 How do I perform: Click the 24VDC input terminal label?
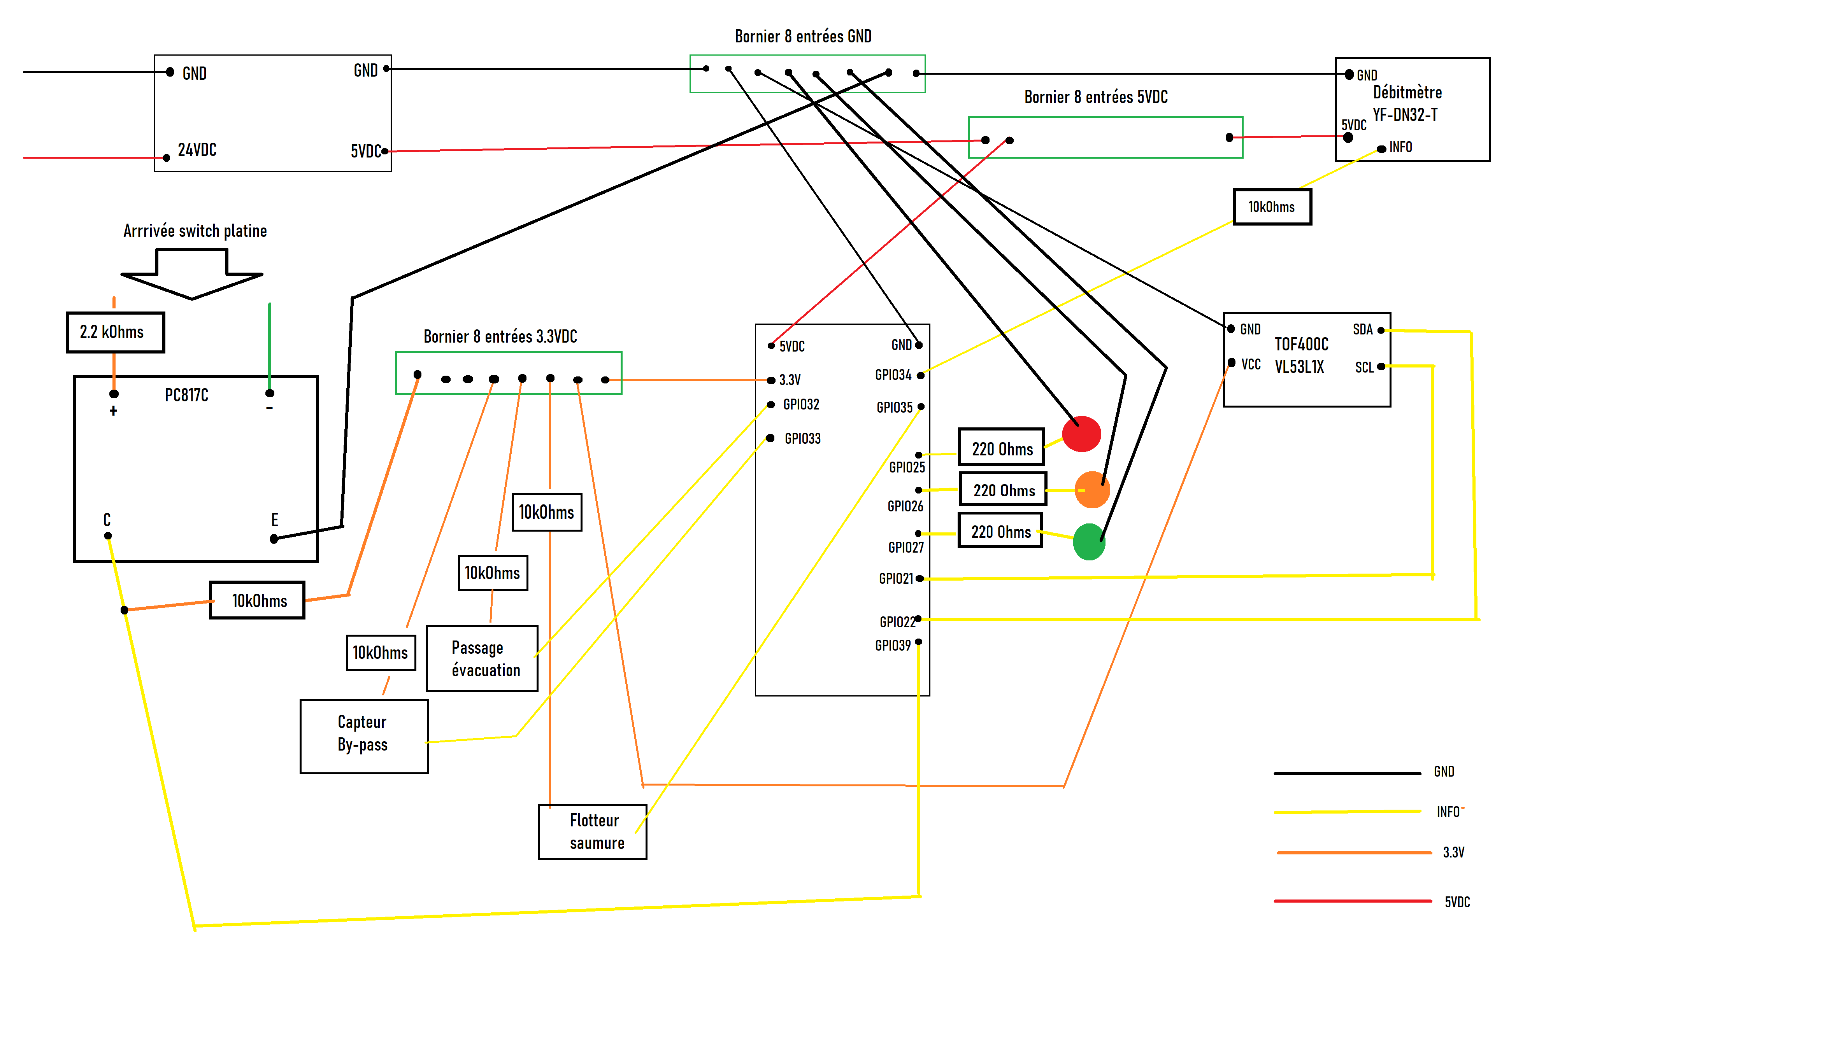pos(197,149)
